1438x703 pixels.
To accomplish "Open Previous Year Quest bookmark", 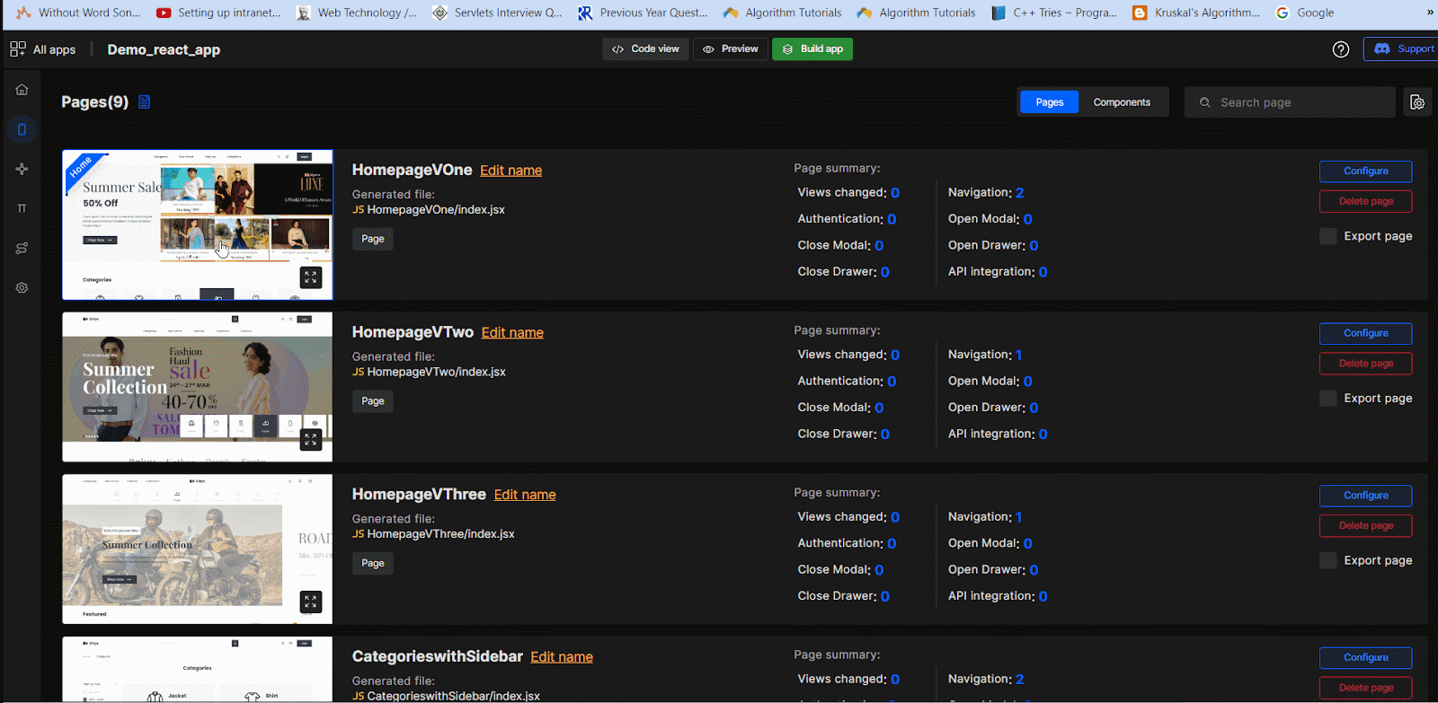I will pyautogui.click(x=643, y=13).
